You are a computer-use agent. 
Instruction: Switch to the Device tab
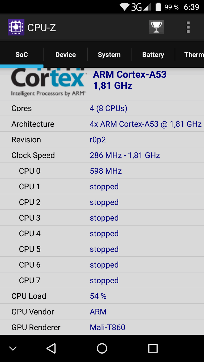(x=66, y=55)
